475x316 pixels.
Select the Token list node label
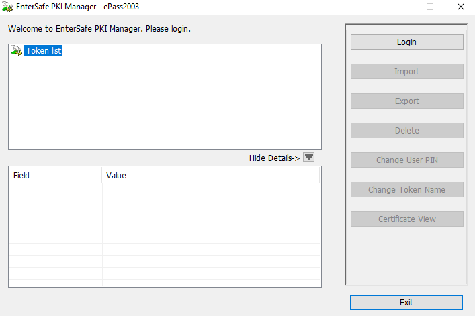pyautogui.click(x=43, y=50)
